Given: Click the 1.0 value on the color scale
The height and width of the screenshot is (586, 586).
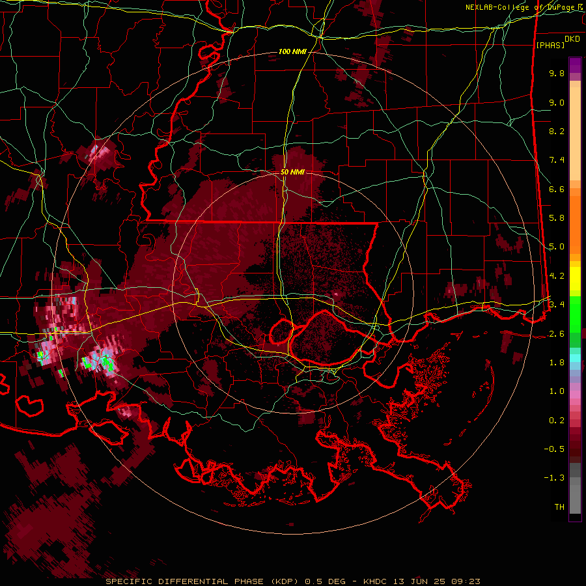Looking at the screenshot, I should [x=557, y=391].
